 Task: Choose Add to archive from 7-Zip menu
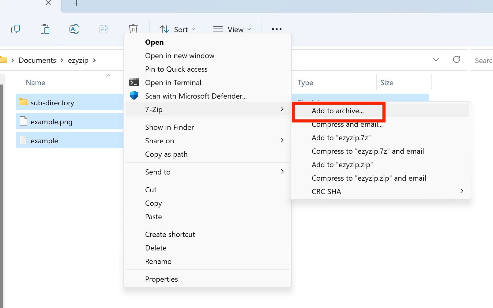click(x=337, y=111)
